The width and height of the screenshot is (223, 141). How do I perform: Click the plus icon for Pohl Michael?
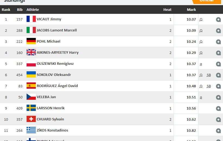pyautogui.click(x=218, y=42)
